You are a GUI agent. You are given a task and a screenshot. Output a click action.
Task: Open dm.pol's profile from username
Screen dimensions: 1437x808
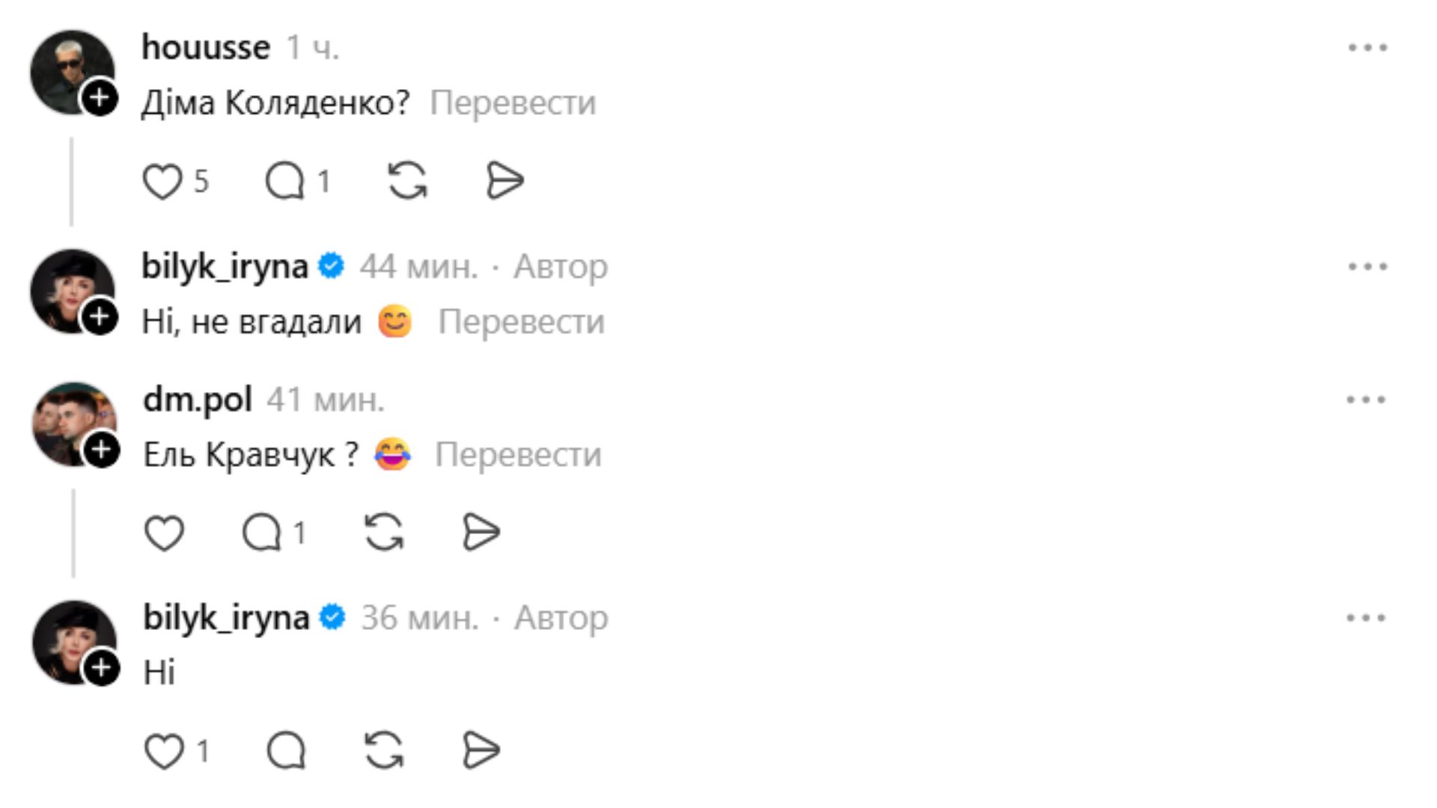(x=198, y=400)
